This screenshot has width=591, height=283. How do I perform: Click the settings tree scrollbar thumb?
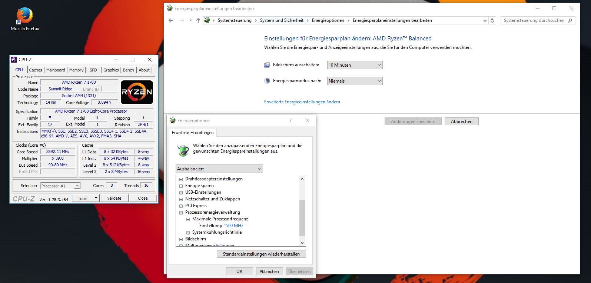[x=302, y=218]
